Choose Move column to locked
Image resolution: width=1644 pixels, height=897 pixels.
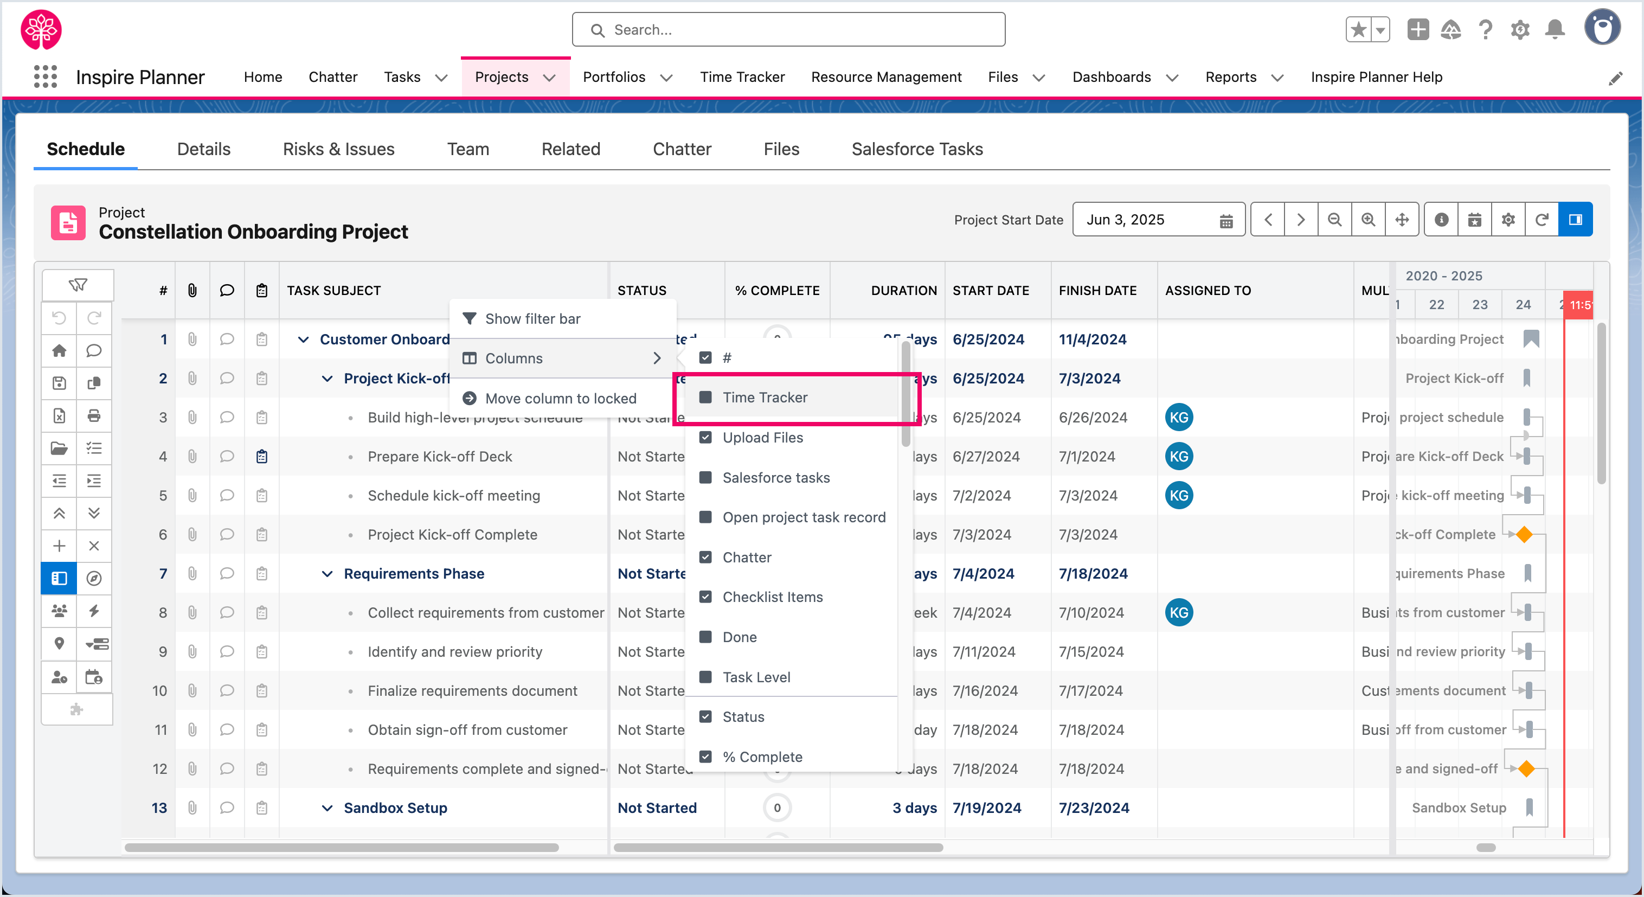tap(562, 399)
